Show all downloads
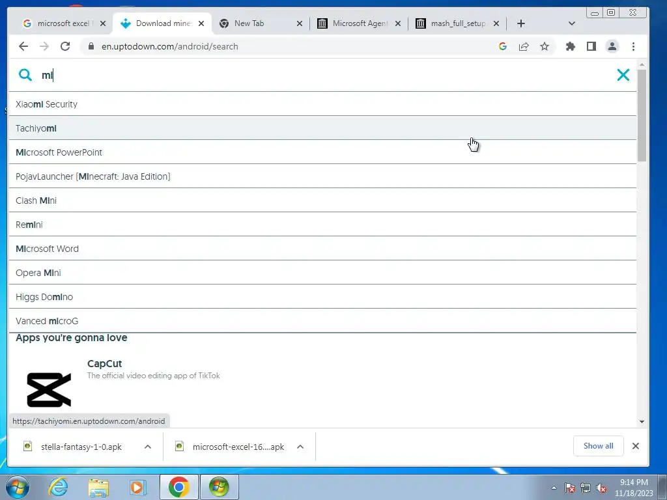 pyautogui.click(x=598, y=446)
